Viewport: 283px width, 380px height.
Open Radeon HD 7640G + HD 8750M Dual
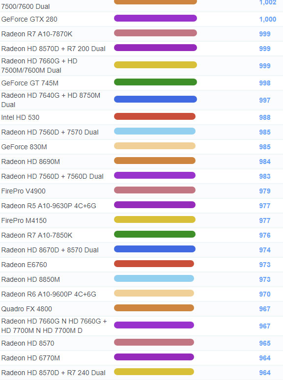[x=51, y=100]
